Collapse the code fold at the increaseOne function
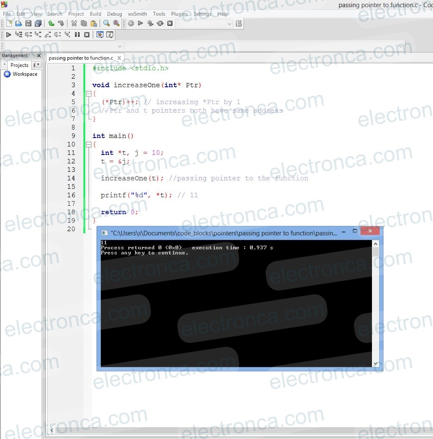The height and width of the screenshot is (439, 433). coord(89,94)
